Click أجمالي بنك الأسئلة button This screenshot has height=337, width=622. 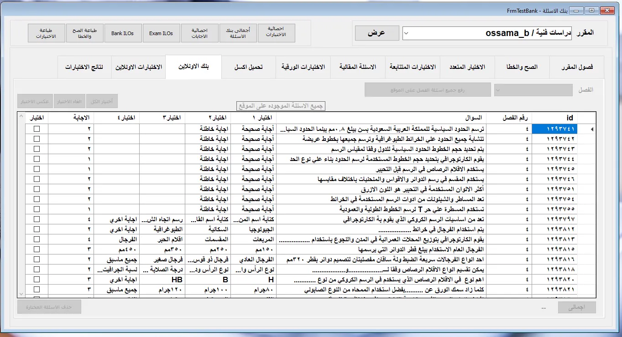(238, 33)
